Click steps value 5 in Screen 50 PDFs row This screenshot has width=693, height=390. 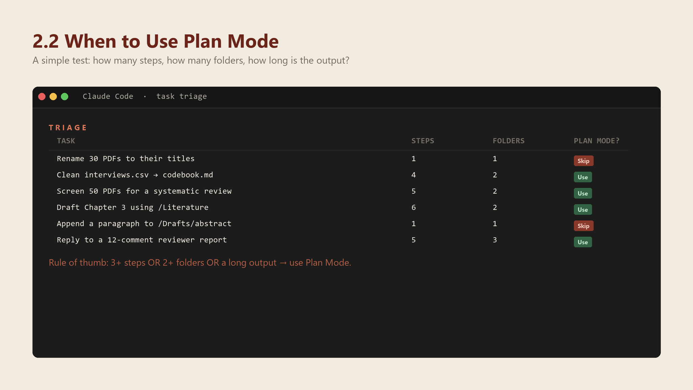coord(413,191)
